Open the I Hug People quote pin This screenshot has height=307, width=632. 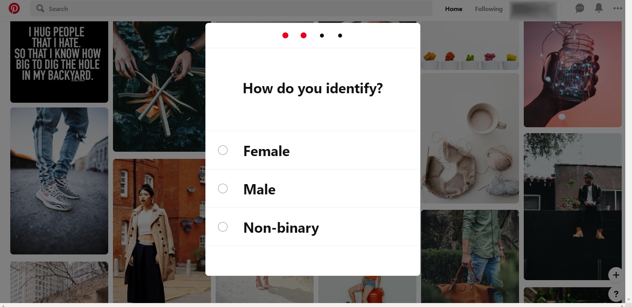click(59, 62)
